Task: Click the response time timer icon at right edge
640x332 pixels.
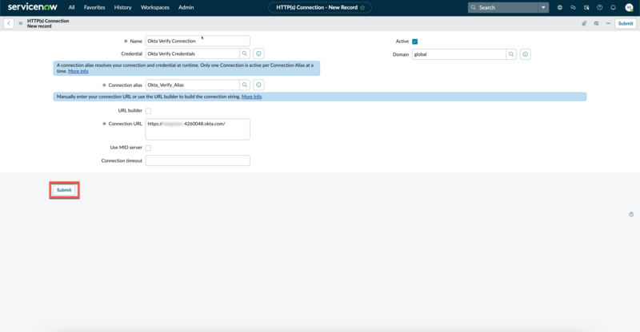Action: (631, 214)
